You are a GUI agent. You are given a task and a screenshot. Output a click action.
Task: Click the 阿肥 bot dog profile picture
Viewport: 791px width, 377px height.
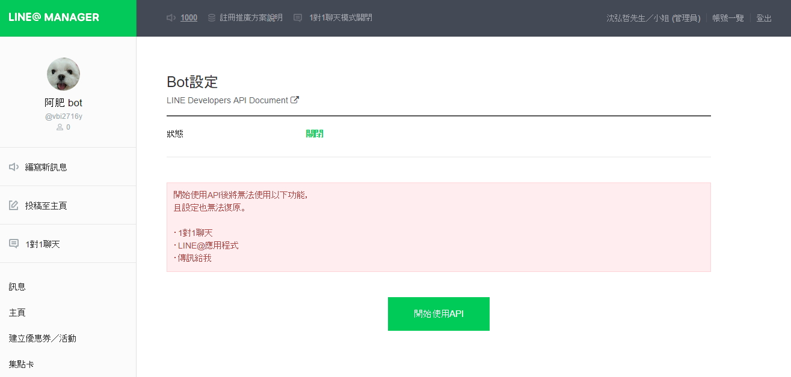pos(63,74)
